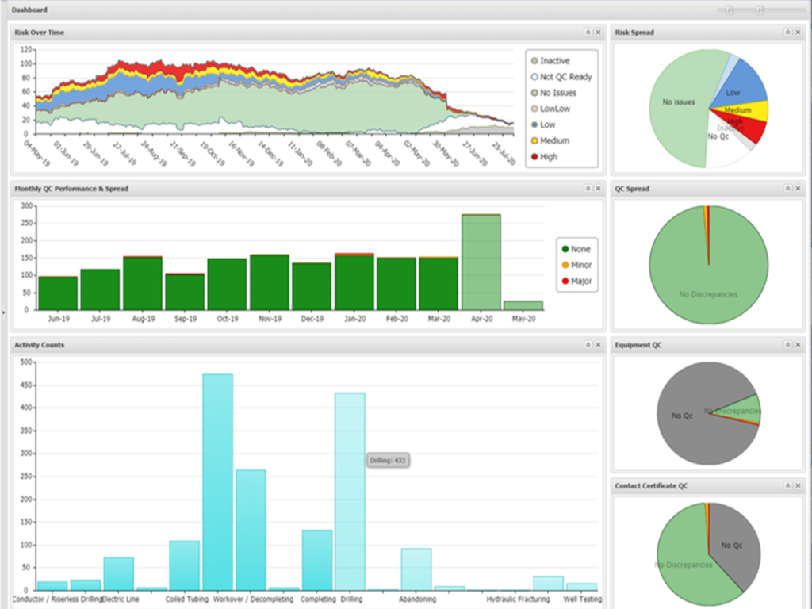Collapse the Risk Over Time panel
The height and width of the screenshot is (609, 812).
588,33
